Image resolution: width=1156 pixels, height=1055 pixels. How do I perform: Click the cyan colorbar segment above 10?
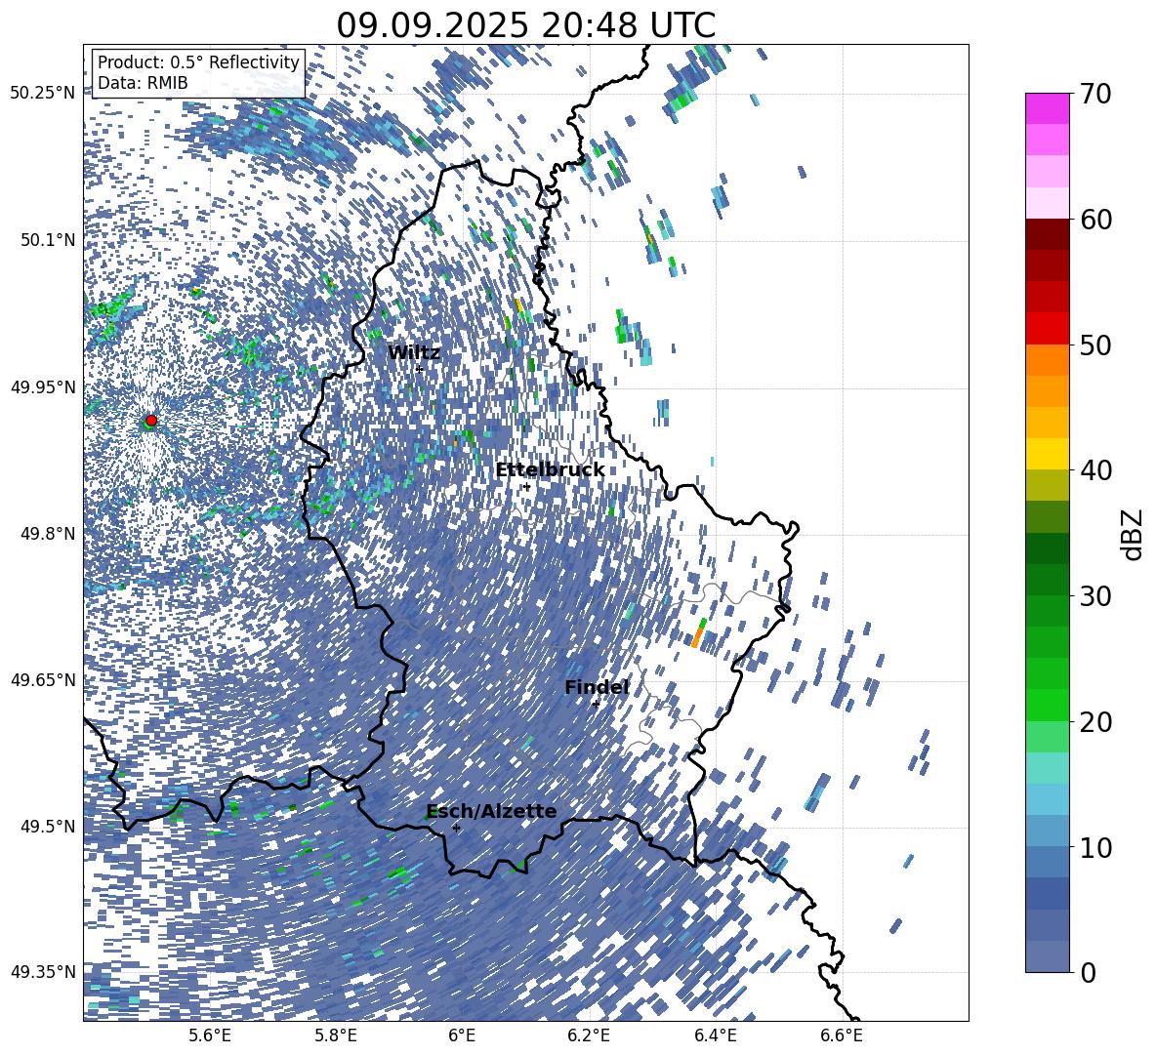point(1047,799)
